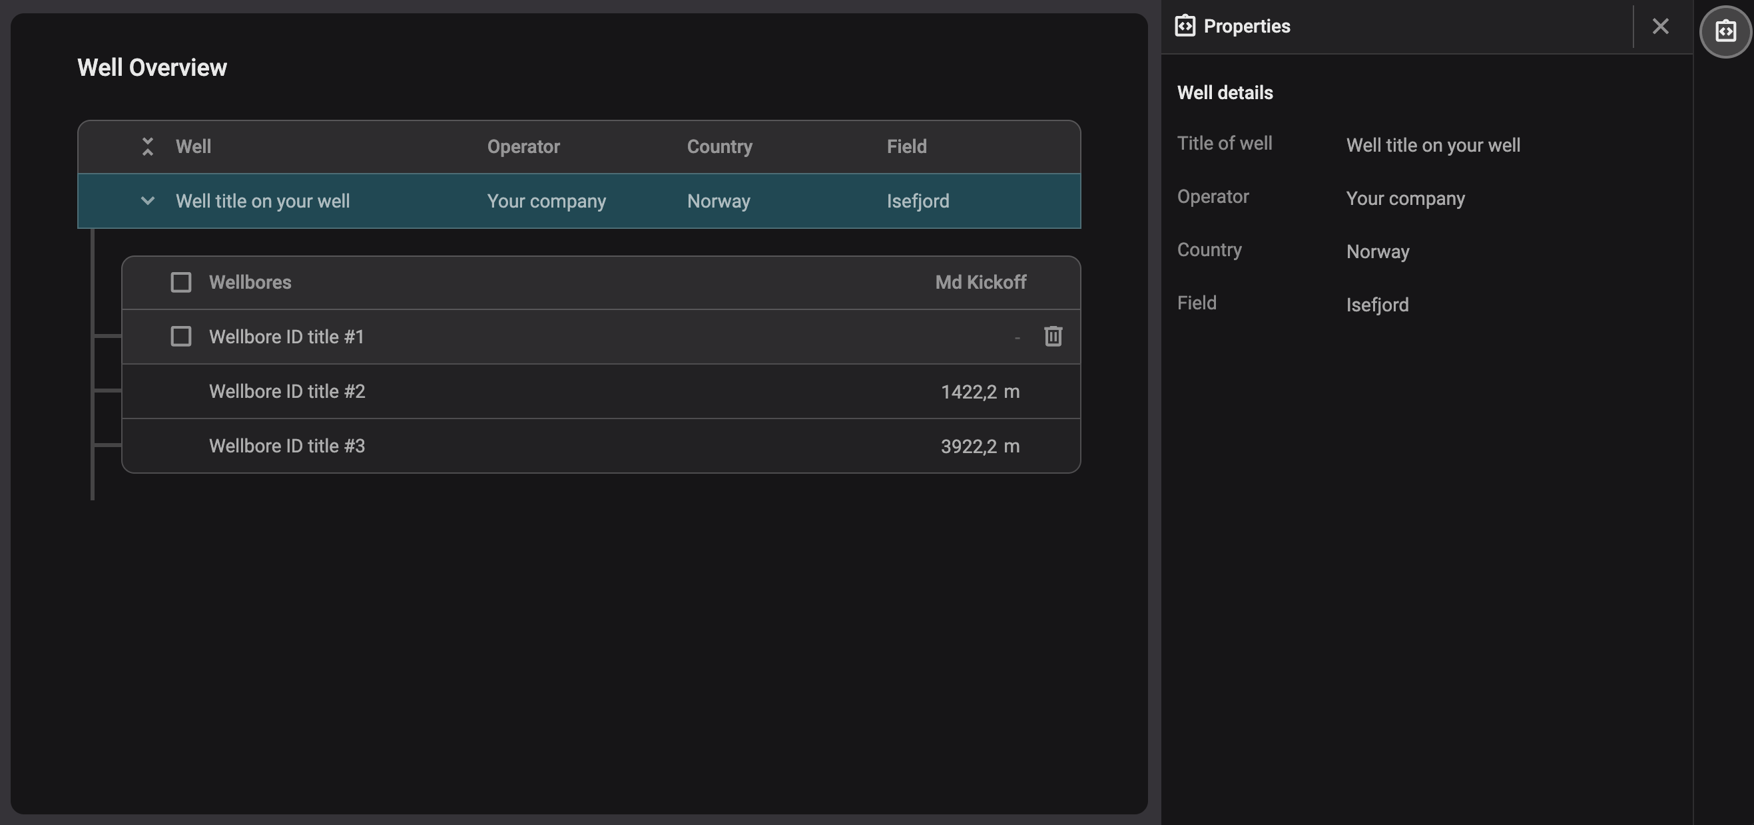This screenshot has width=1754, height=825.
Task: Click the Isefjord field value in Well details
Action: point(1377,304)
